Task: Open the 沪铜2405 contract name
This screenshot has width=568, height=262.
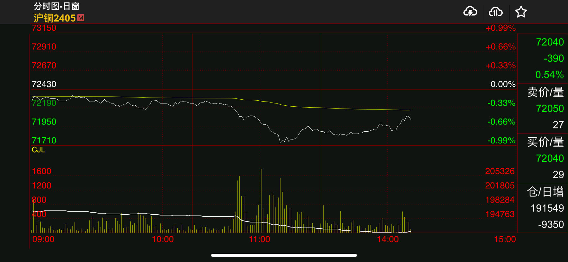Action: pos(55,18)
